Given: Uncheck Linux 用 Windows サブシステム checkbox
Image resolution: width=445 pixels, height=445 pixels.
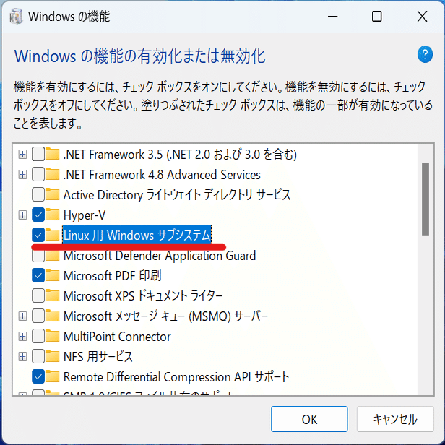Looking at the screenshot, I should pyautogui.click(x=38, y=236).
